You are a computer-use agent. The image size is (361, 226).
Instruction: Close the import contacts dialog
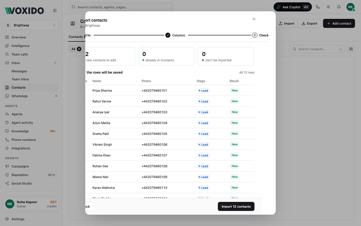(x=254, y=19)
